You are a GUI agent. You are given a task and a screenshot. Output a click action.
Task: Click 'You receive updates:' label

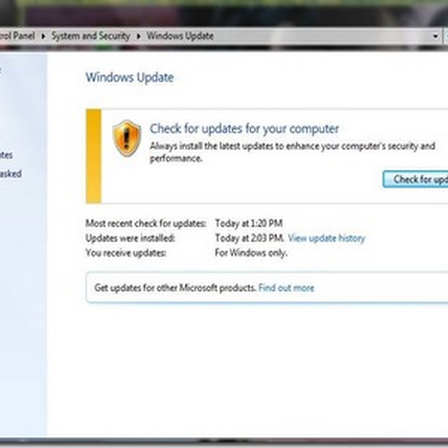point(125,253)
